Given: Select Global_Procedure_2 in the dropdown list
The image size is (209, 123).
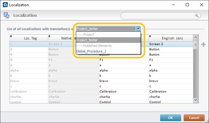Looking at the screenshot, I should pos(108,51).
